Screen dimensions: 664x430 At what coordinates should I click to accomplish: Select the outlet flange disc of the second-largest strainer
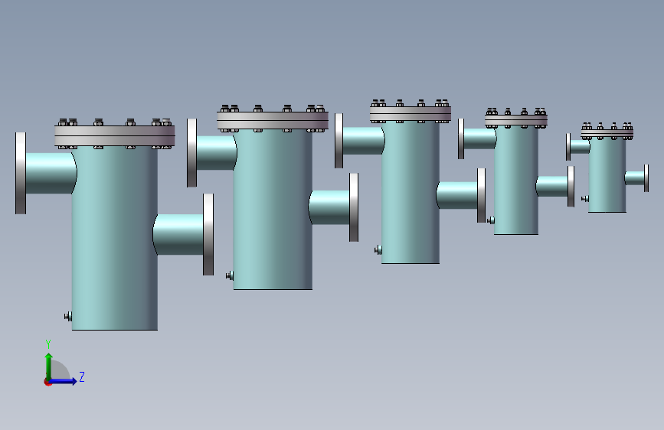(354, 207)
